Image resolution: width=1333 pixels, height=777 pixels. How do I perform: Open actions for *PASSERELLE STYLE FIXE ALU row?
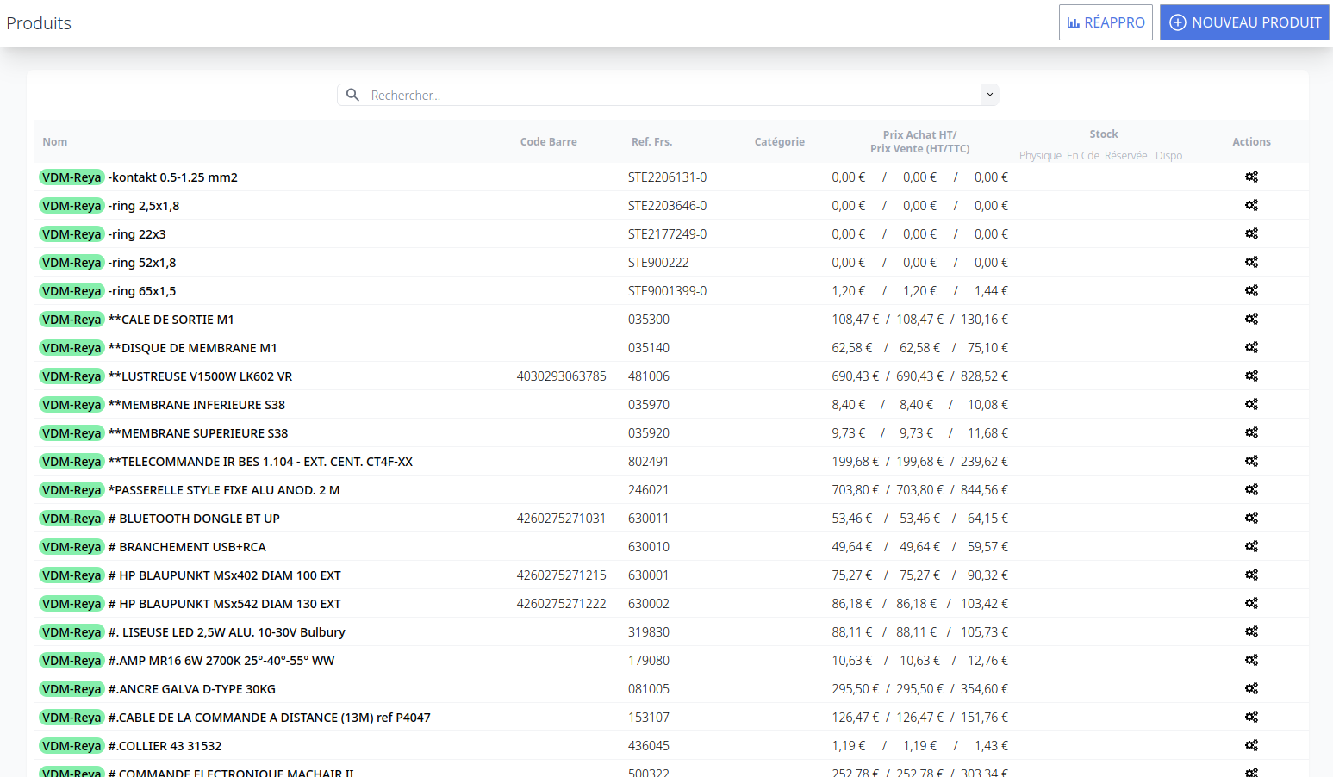click(x=1251, y=489)
